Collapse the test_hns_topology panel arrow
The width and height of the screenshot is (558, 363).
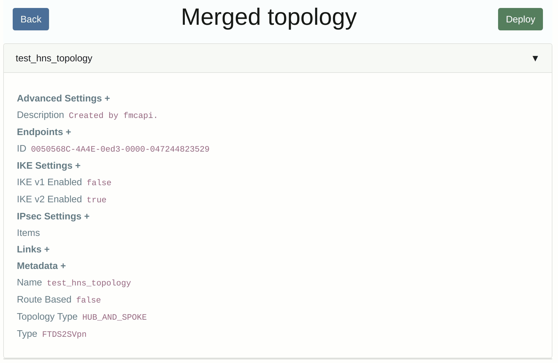pos(536,58)
